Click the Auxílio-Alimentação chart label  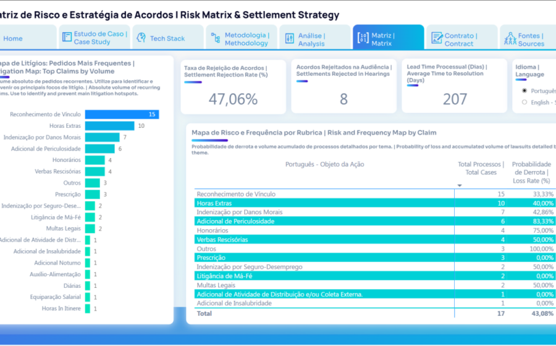[55, 274]
